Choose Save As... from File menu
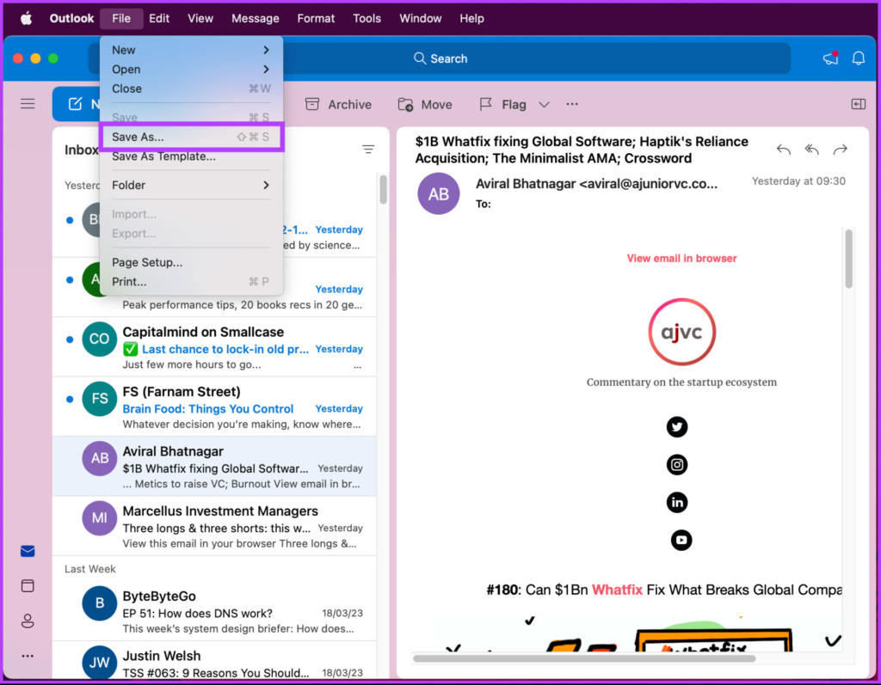The width and height of the screenshot is (881, 685). [x=190, y=137]
